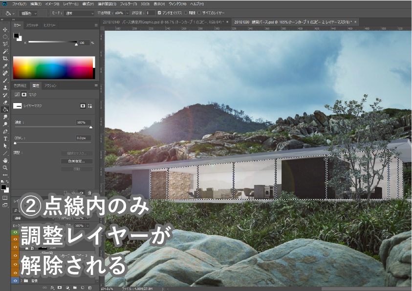This screenshot has width=412, height=291.
Task: Open the フィルター(T) menu
Action: tap(129, 4)
